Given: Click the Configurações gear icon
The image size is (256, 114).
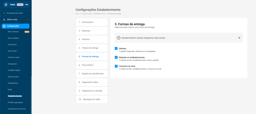Looking at the screenshot, I should pos(4,26).
